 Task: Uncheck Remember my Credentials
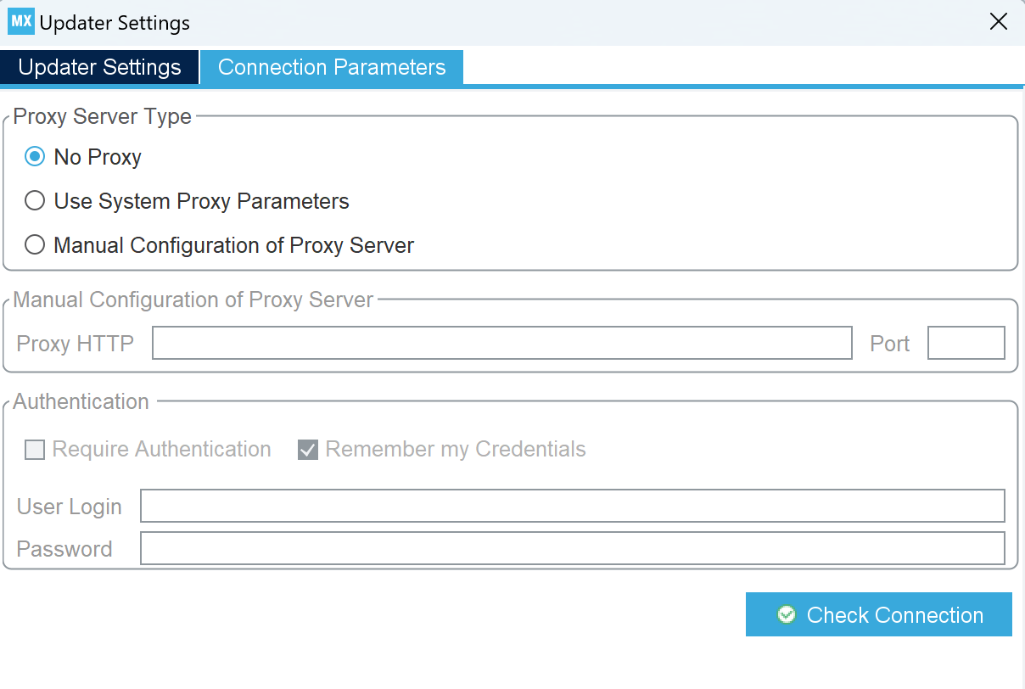coord(307,449)
